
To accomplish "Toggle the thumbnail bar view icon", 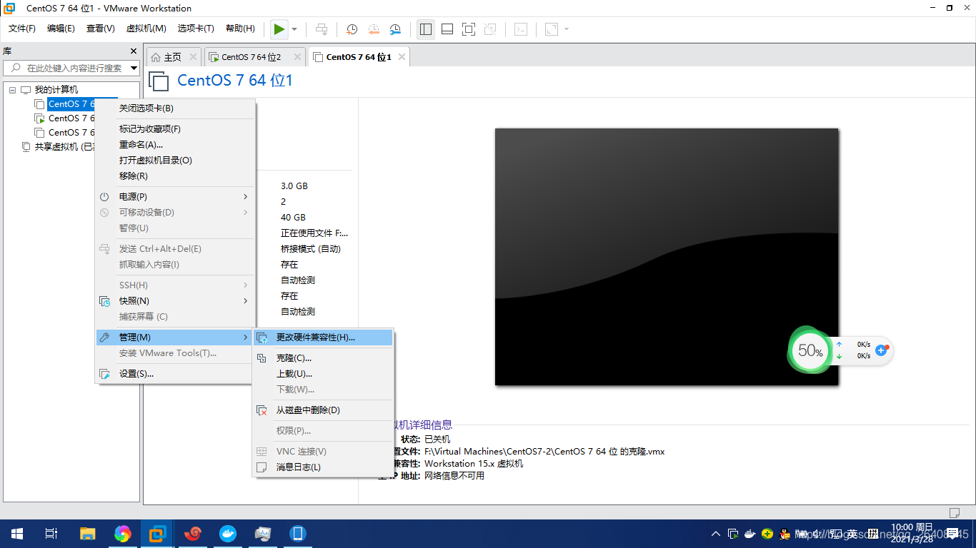I will (447, 29).
